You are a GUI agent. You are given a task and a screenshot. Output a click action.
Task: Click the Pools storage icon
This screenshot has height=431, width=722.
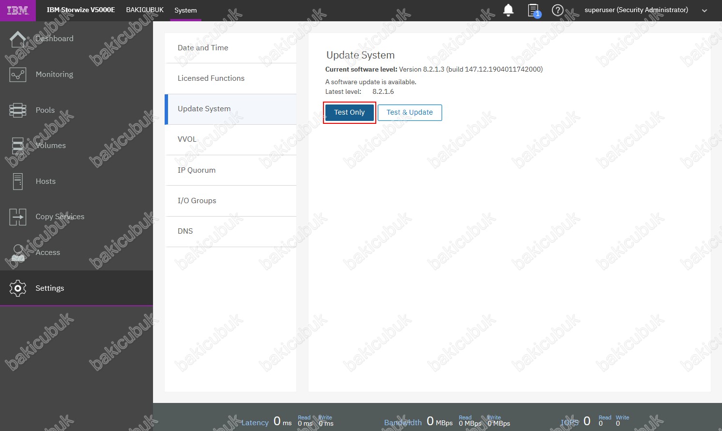pyautogui.click(x=18, y=110)
